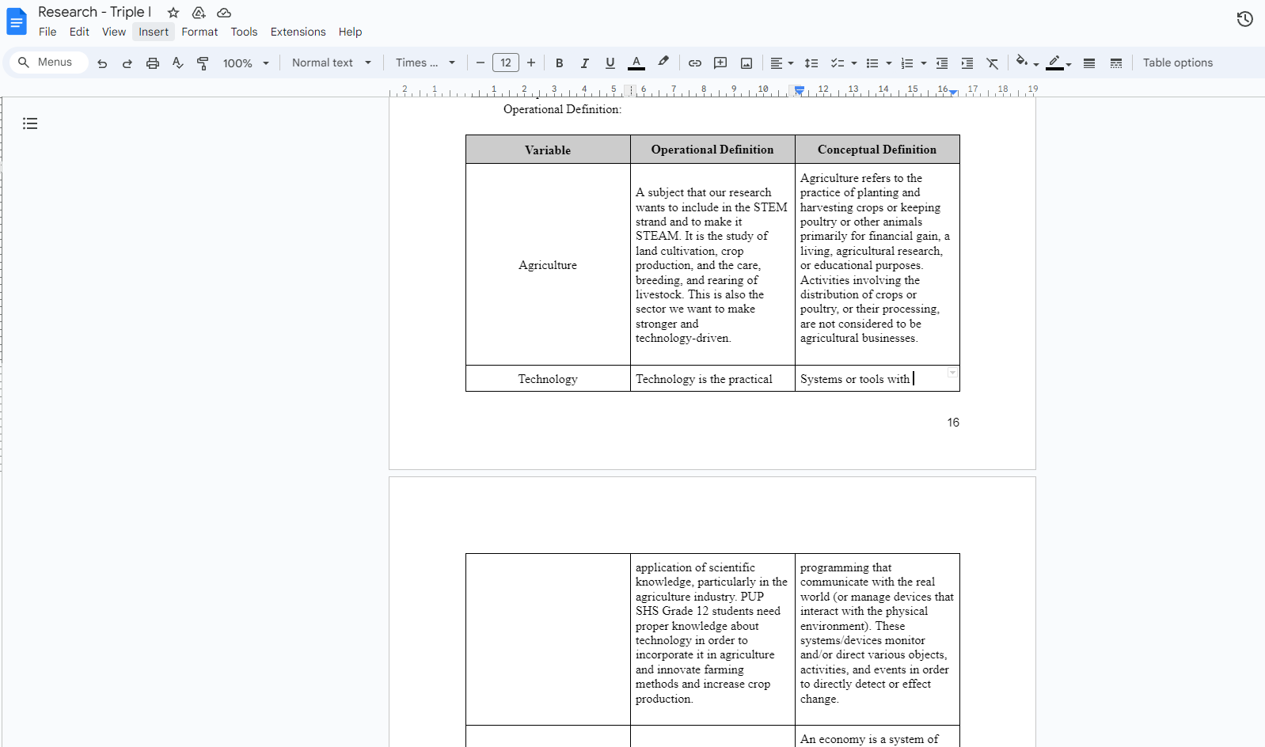Open border dash style options
Image resolution: width=1265 pixels, height=747 pixels.
(x=1116, y=63)
